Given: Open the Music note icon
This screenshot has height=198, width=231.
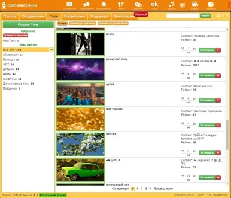Looking at the screenshot, I should [171, 4].
